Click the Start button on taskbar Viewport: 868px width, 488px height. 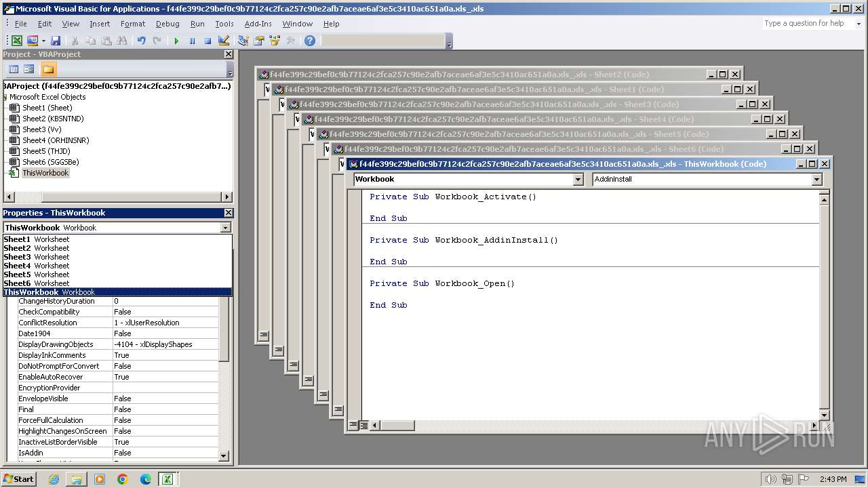(19, 479)
